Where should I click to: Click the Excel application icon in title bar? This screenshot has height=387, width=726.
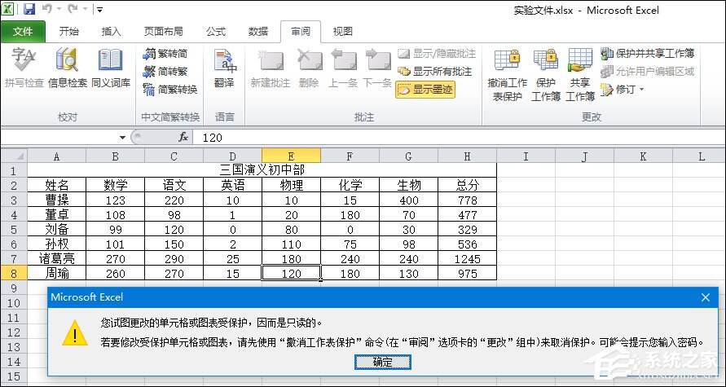(8, 9)
